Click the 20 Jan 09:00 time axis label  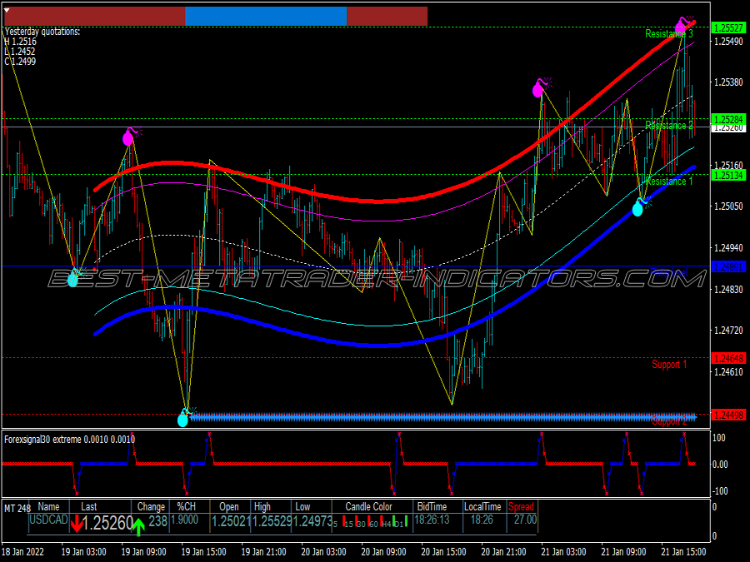click(383, 551)
